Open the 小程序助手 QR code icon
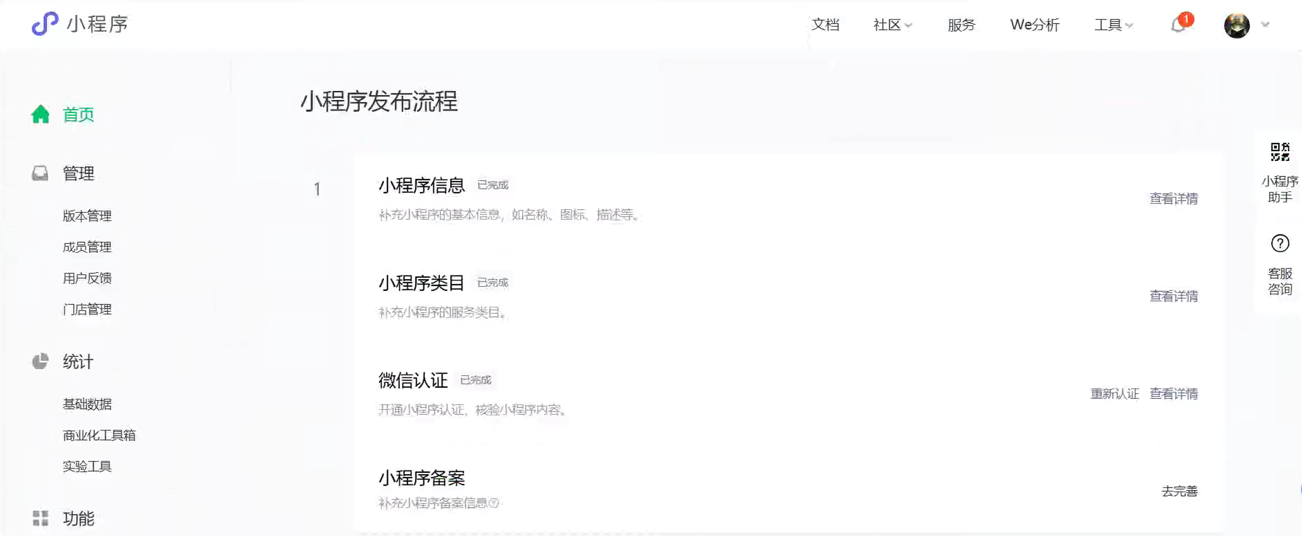The image size is (1302, 536). [1280, 152]
